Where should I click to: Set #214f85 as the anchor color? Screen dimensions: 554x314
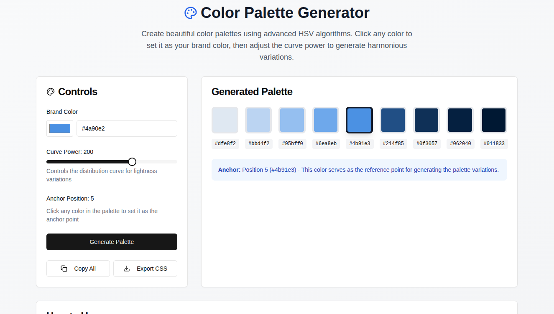393,120
